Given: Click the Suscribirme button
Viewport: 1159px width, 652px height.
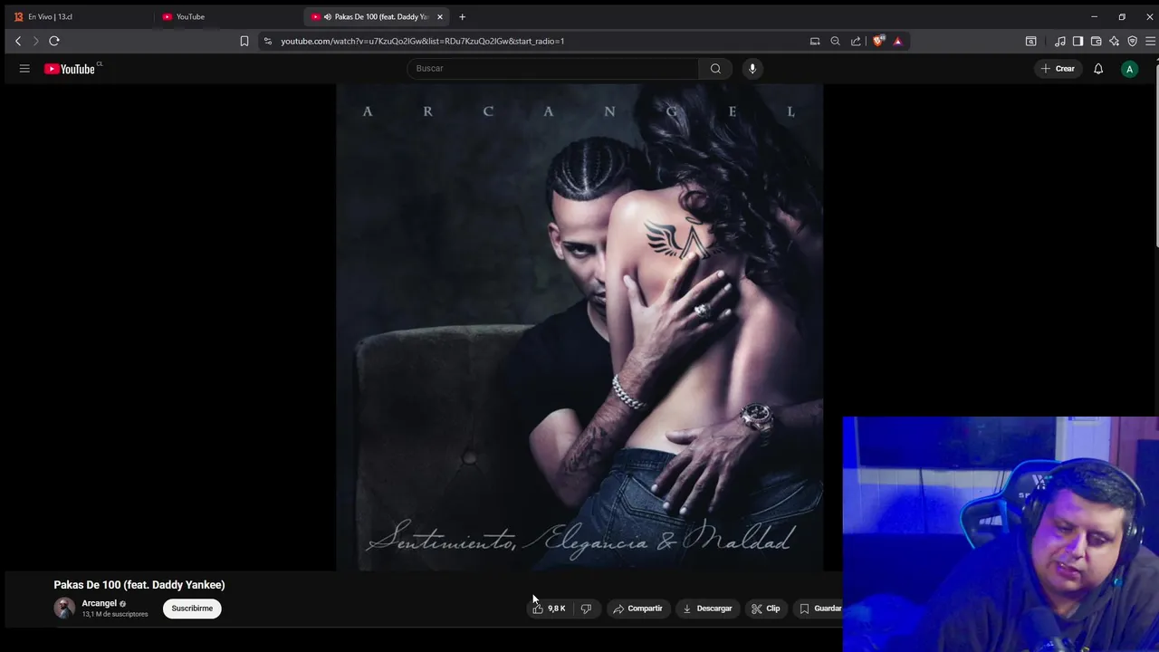Looking at the screenshot, I should coord(192,609).
